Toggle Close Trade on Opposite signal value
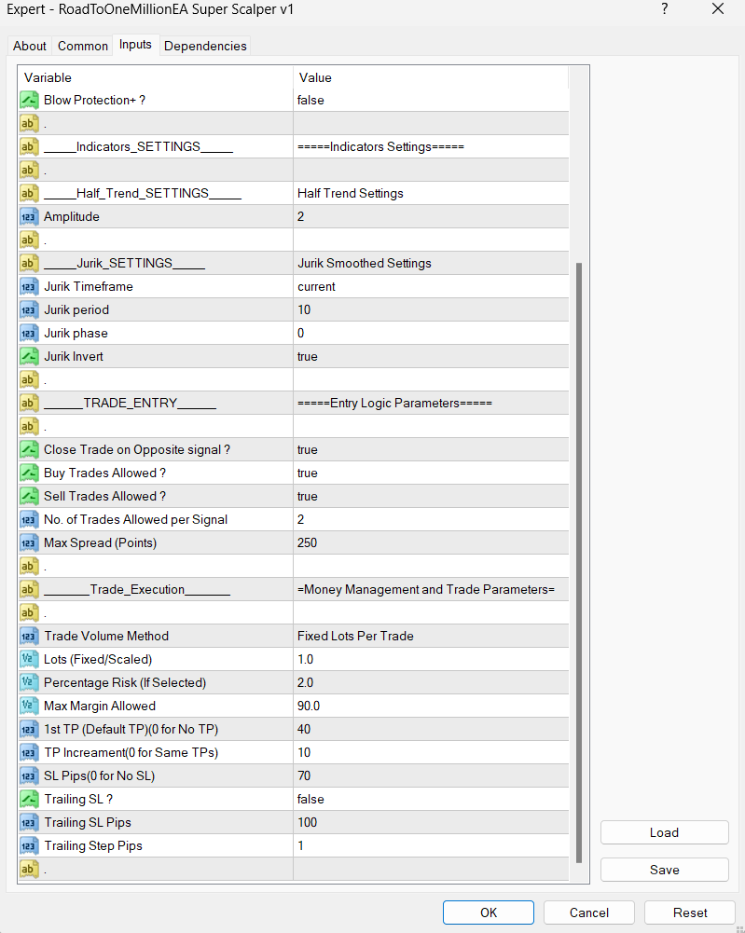 [431, 449]
